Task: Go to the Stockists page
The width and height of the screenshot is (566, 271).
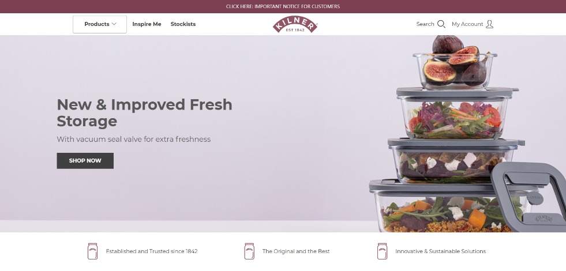Action: click(x=183, y=24)
